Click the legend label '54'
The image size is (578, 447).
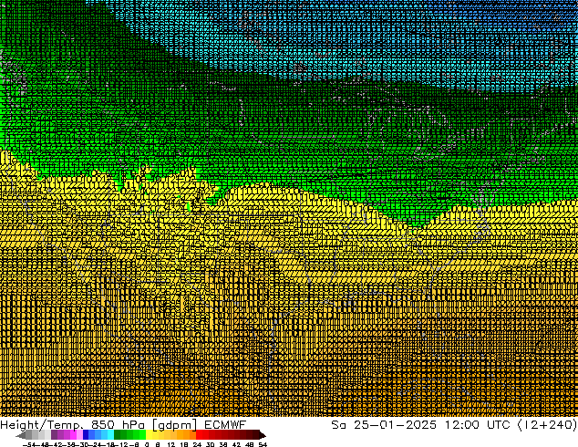point(263,444)
